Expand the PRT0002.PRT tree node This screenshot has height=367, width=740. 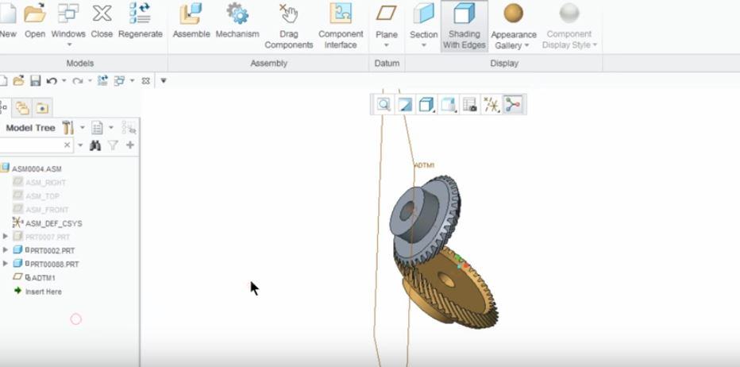[x=6, y=250]
